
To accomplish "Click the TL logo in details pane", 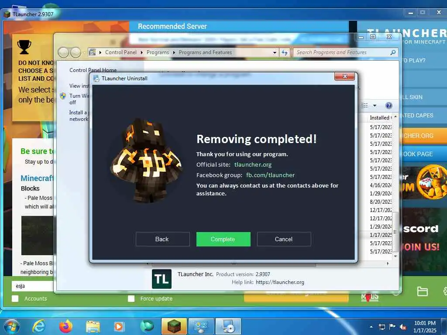I will click(162, 279).
